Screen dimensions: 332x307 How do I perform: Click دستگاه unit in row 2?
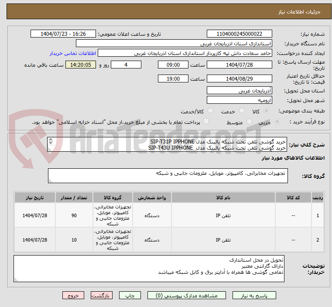tap(152, 240)
